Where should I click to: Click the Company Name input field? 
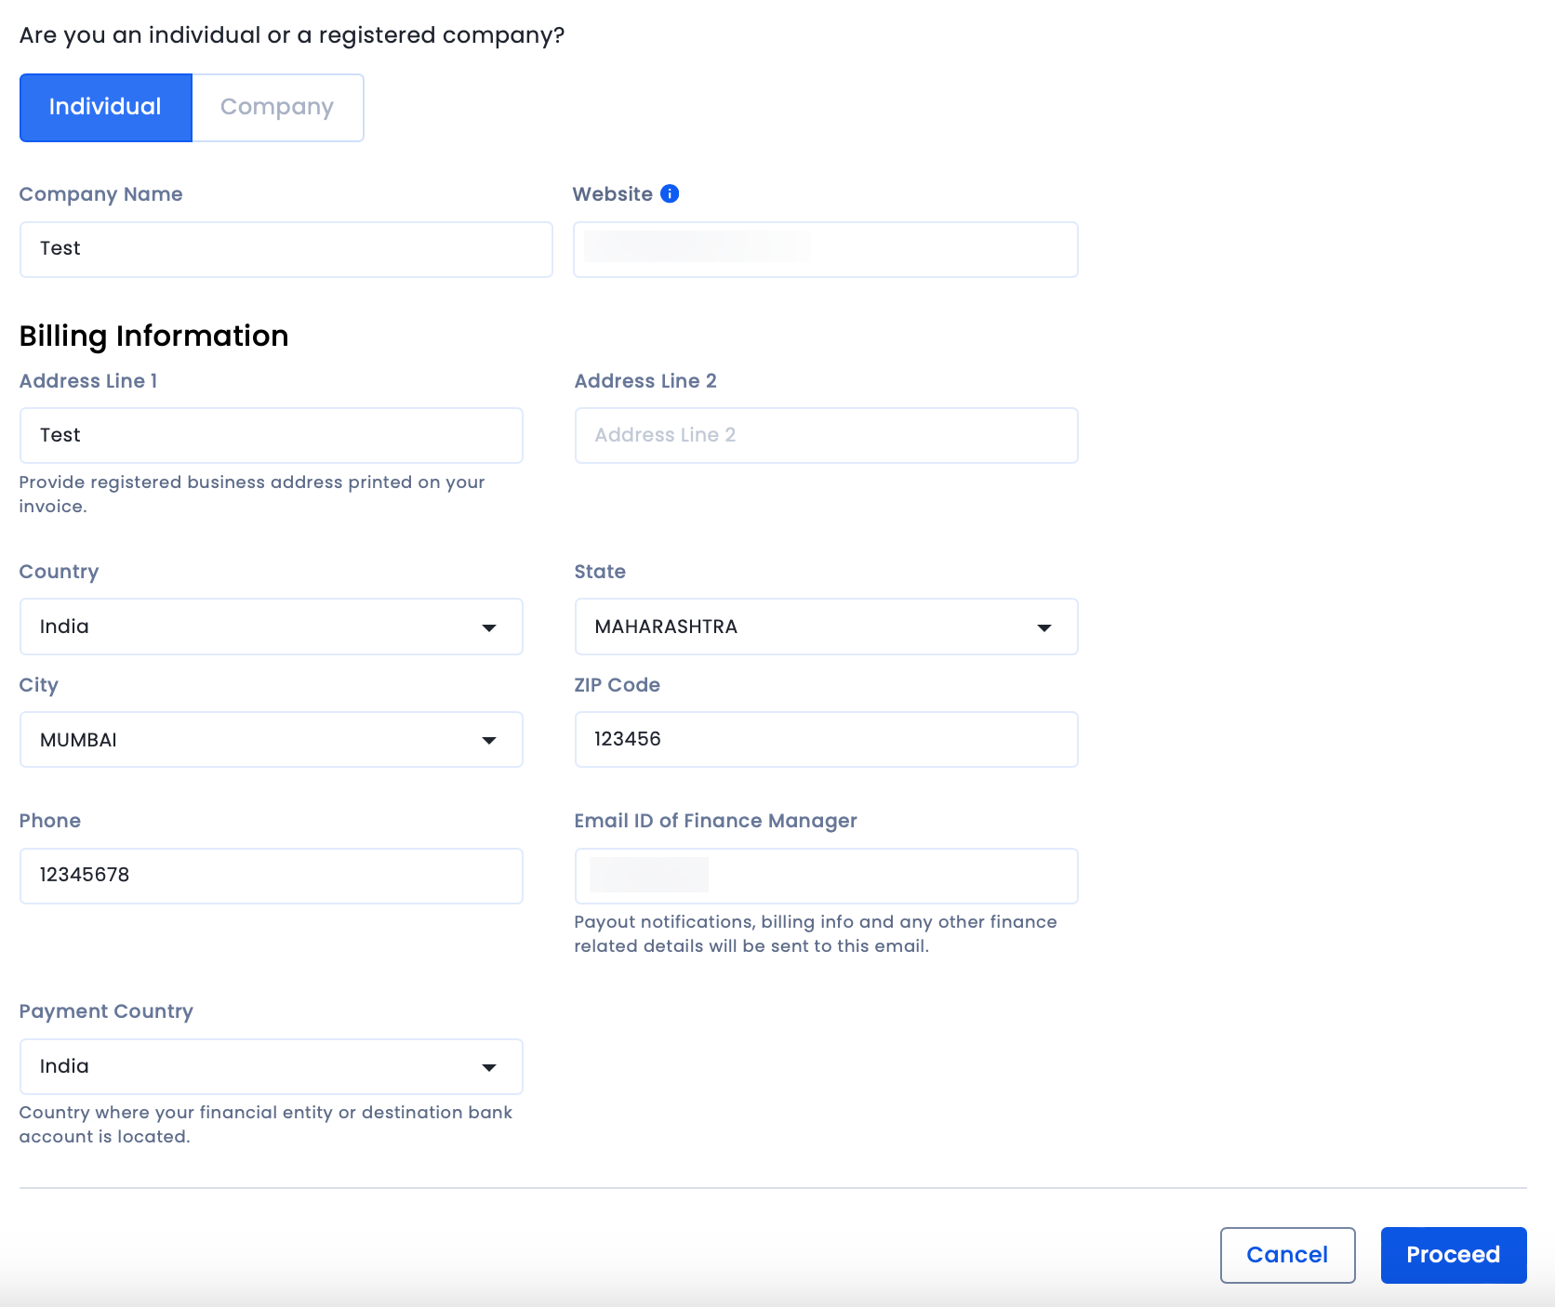pos(286,249)
